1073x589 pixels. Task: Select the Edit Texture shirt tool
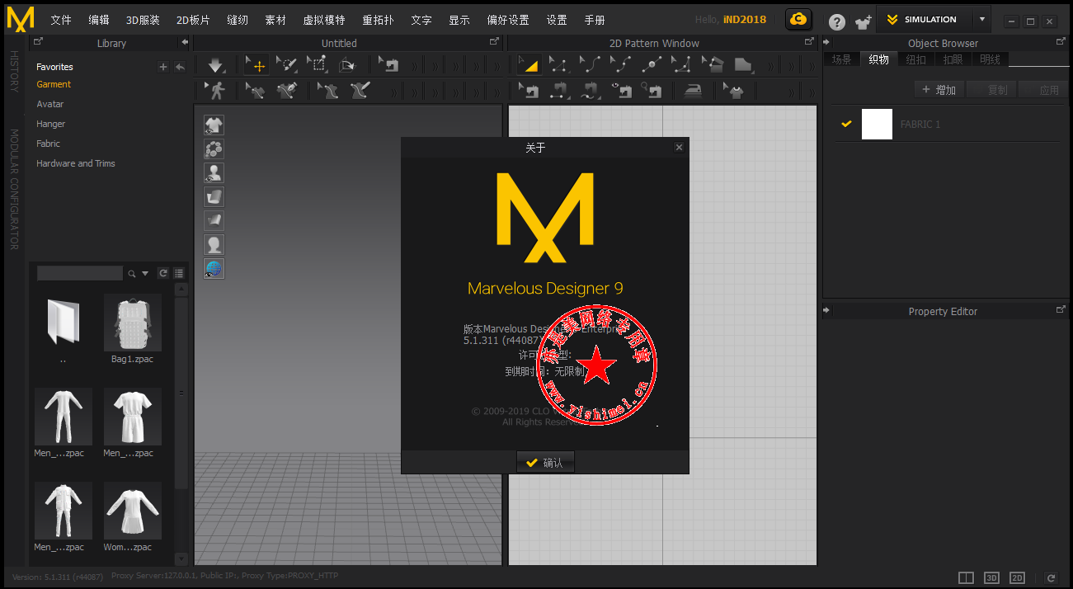[x=734, y=91]
